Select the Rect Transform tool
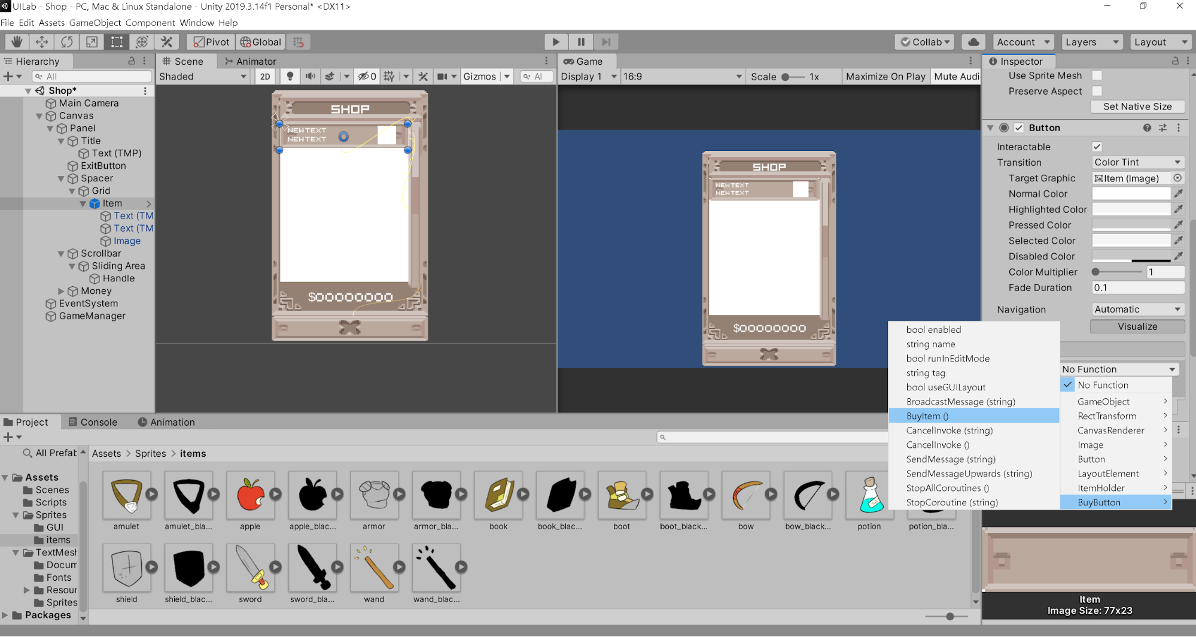The height and width of the screenshot is (637, 1196). 117,42
